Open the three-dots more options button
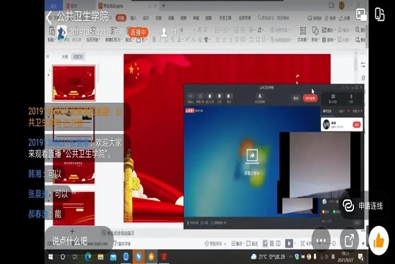This screenshot has width=395, height=264. click(321, 240)
